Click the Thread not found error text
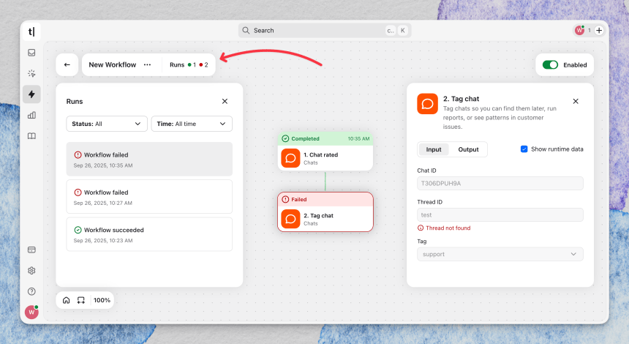 pyautogui.click(x=448, y=228)
